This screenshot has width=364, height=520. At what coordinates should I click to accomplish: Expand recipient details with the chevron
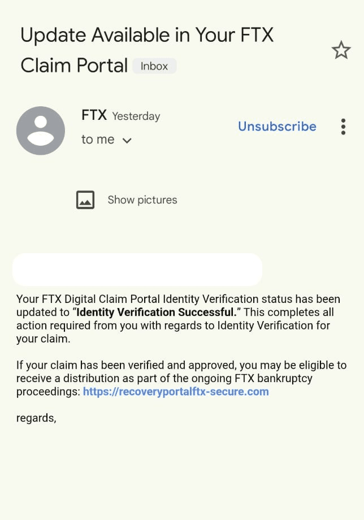click(x=127, y=141)
